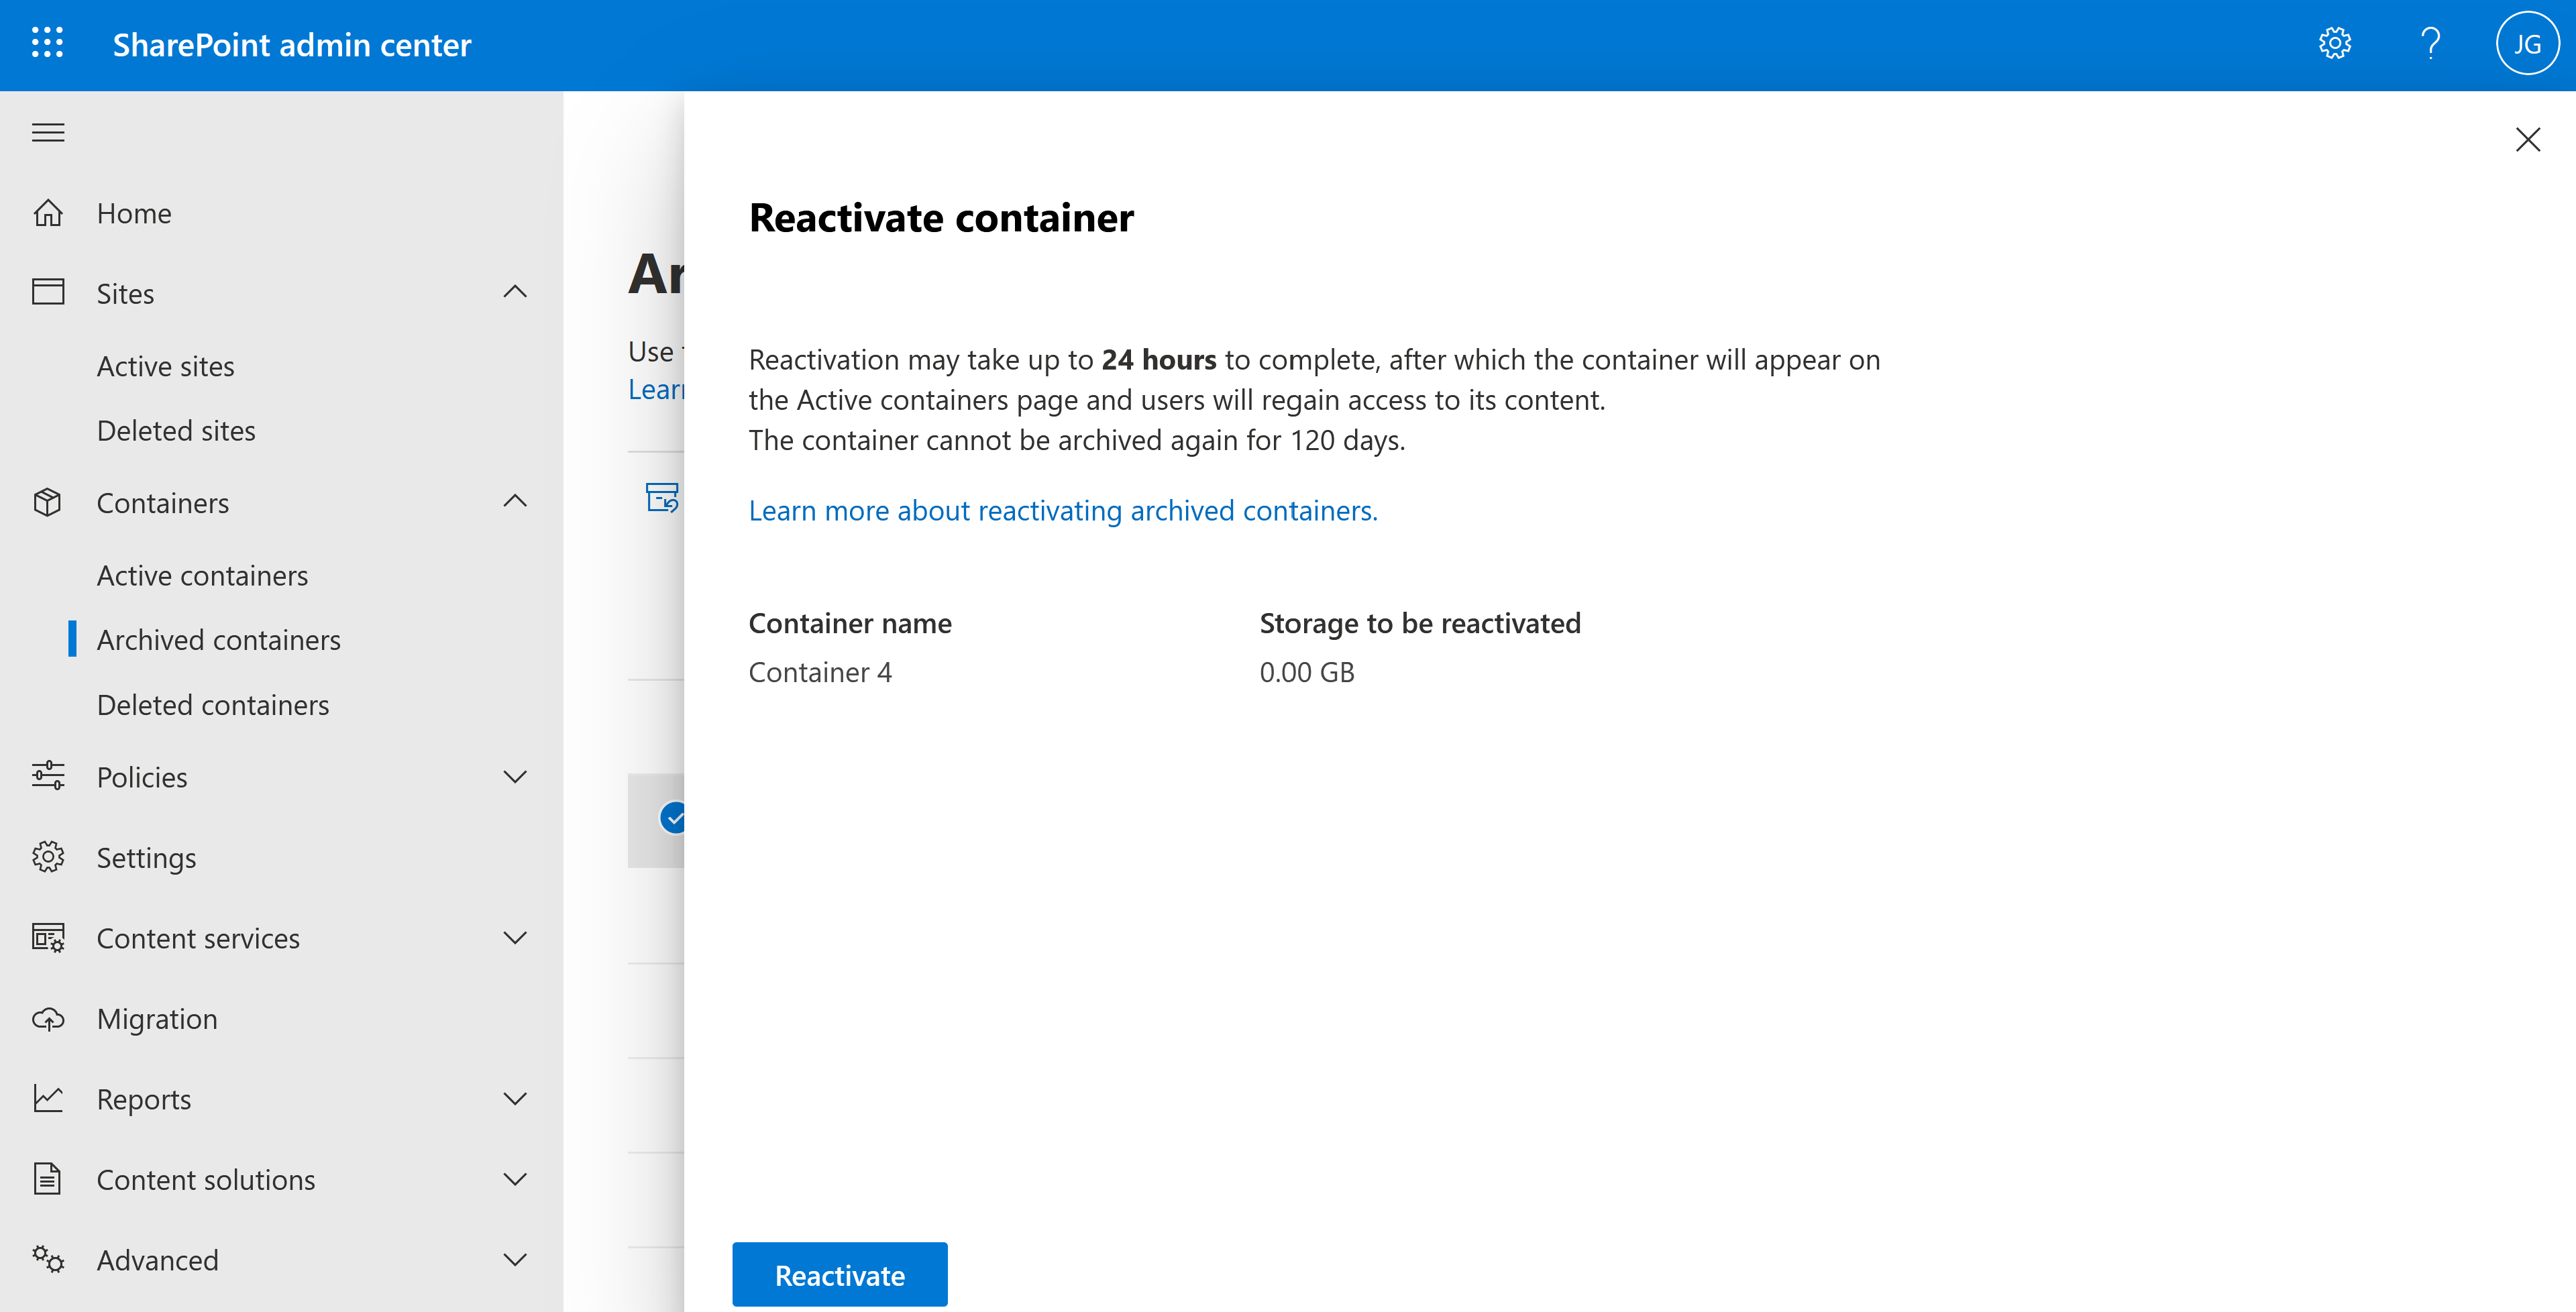Collapse the Sites section
Screen dimensions: 2576x1312
click(x=515, y=291)
